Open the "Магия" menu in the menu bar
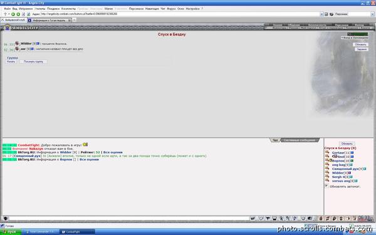Viewport: 376px width, 235px height. coord(108,9)
